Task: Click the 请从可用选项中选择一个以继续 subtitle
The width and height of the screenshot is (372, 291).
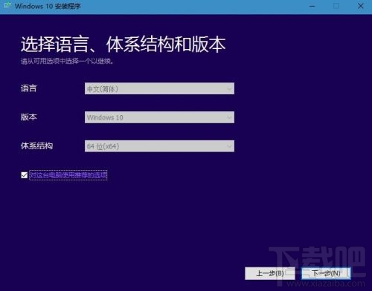Action: [67, 61]
